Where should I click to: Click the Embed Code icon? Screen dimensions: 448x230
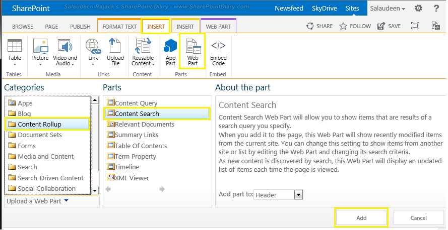point(218,46)
